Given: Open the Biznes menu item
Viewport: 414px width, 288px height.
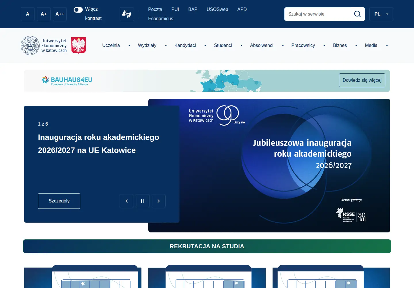Looking at the screenshot, I should point(340,46).
